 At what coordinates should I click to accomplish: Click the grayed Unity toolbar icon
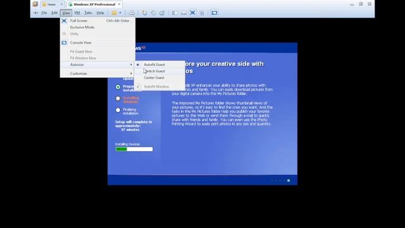[202, 13]
